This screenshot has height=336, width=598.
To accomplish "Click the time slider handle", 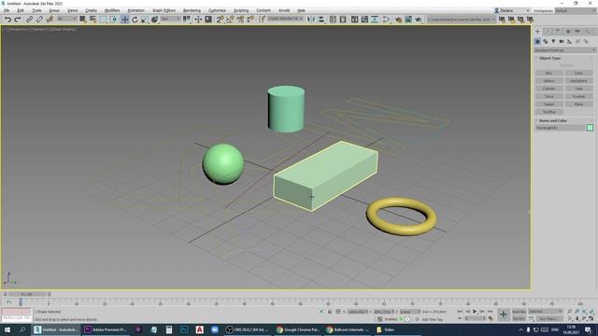I will click(27, 294).
